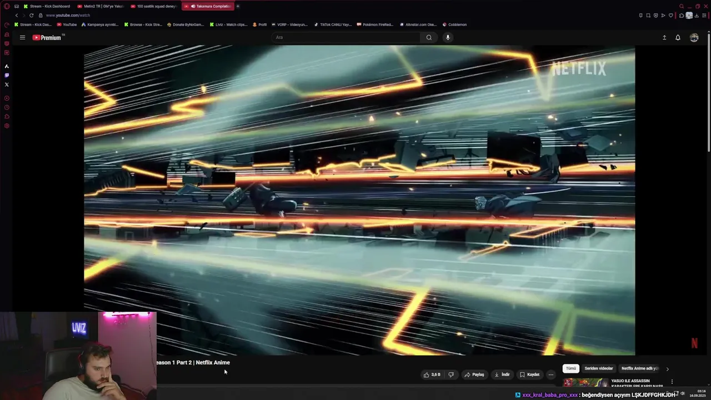Image resolution: width=711 pixels, height=400 pixels.
Task: Start voice search with microphone icon
Action: pos(448,37)
